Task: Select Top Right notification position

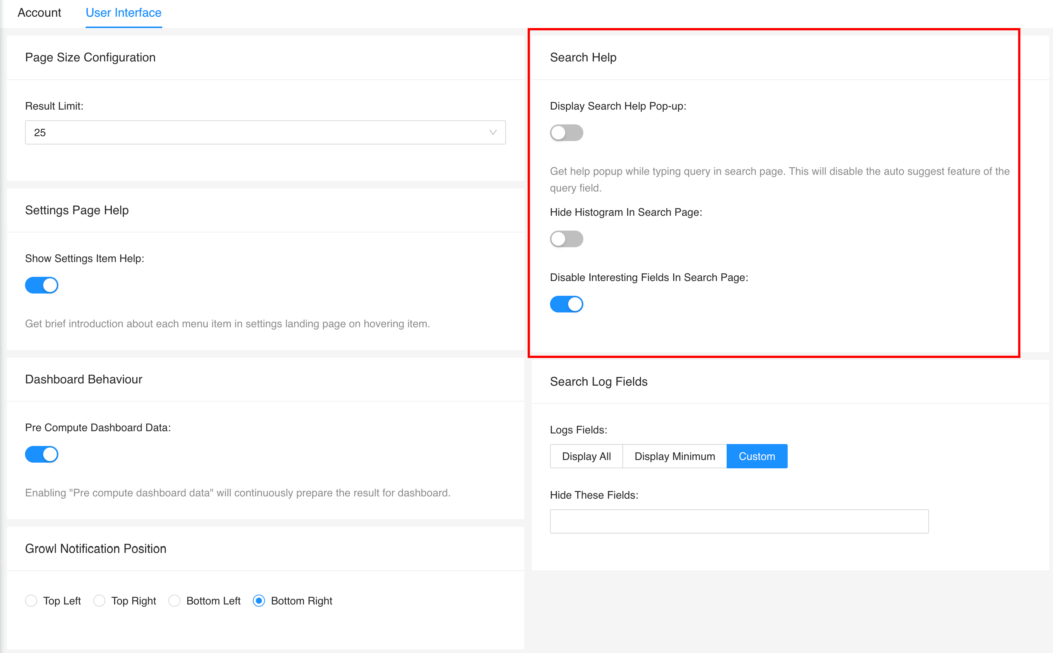Action: (99, 601)
